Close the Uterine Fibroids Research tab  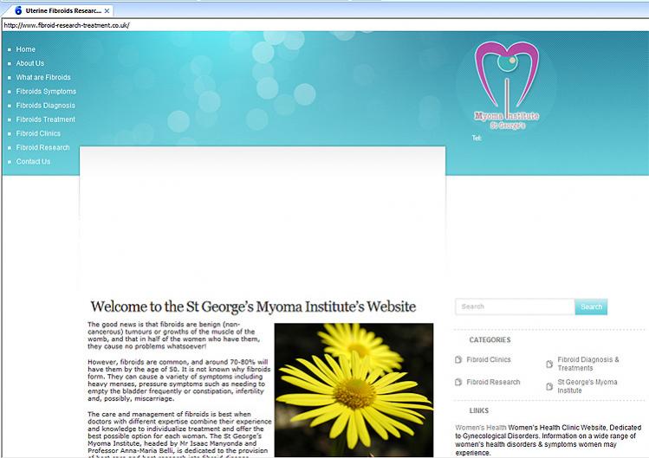point(107,10)
